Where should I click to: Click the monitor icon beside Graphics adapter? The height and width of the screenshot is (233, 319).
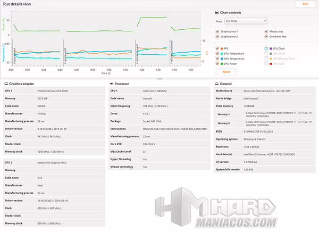pyautogui.click(x=6, y=84)
